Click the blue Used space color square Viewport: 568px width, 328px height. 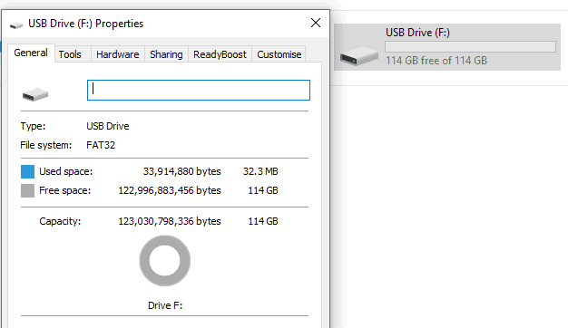click(27, 171)
